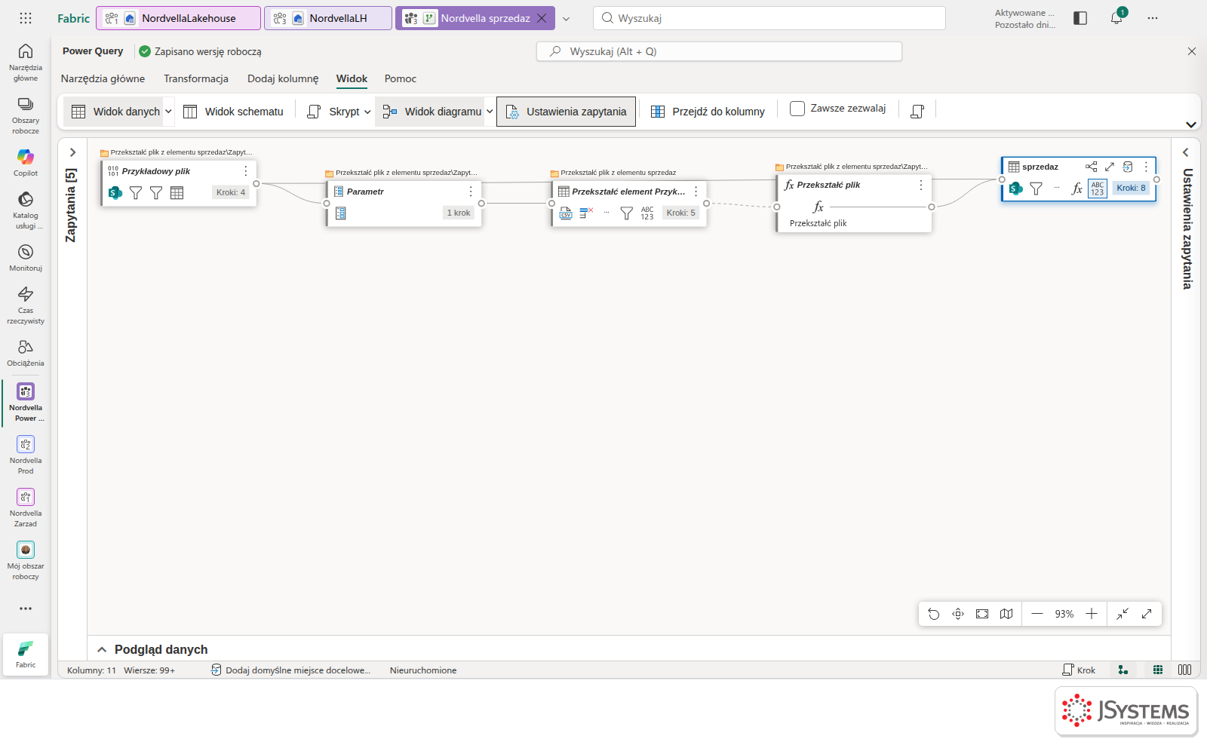This screenshot has height=742, width=1207.
Task: Open Obszary robocze workspaces in sidebar
Action: coord(26,115)
